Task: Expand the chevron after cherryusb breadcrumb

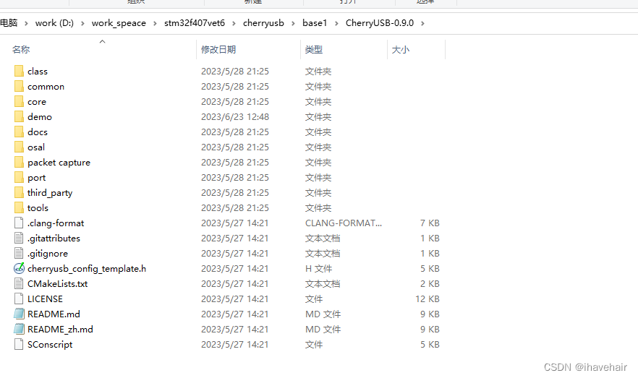Action: 294,23
